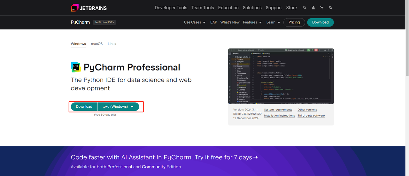Go to the EAP page
Image resolution: width=409 pixels, height=176 pixels.
coord(213,22)
